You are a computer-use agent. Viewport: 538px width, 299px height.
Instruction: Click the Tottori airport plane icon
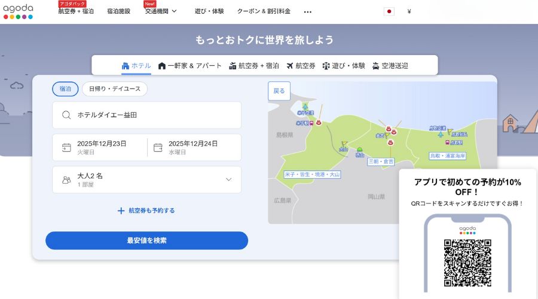pyautogui.click(x=441, y=134)
